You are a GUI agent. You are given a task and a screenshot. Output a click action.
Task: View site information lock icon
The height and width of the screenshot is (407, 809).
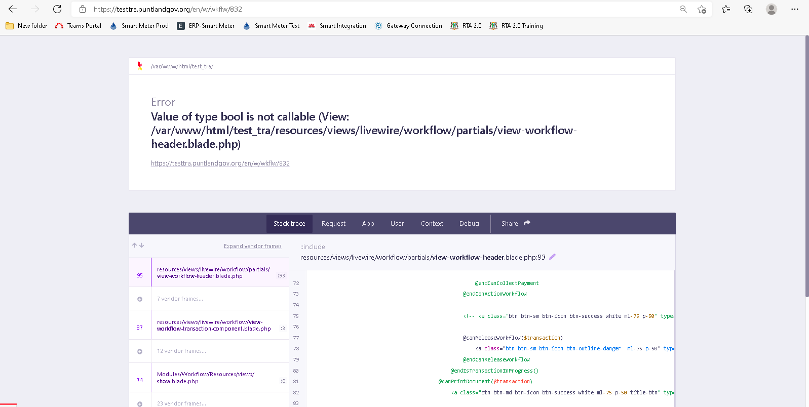[83, 9]
